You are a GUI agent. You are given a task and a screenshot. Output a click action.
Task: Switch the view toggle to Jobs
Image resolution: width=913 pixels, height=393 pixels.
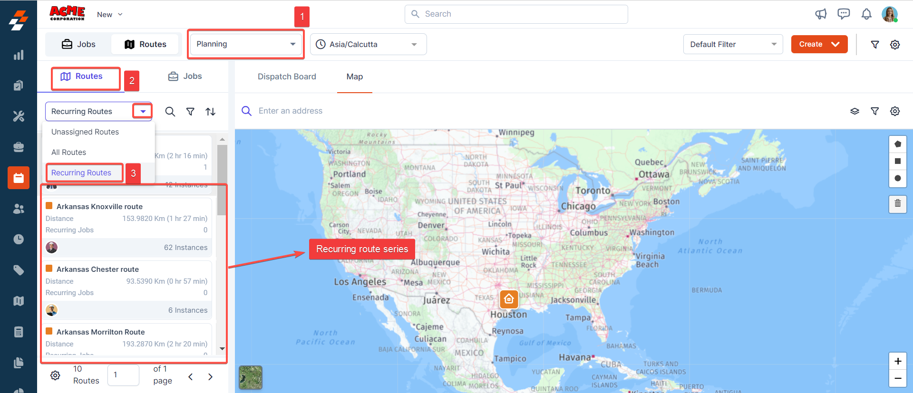point(79,44)
